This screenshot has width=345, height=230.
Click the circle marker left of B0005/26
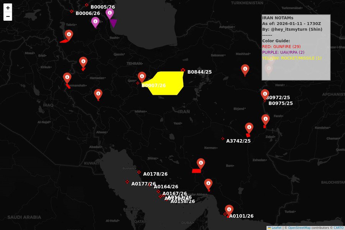[x=87, y=5]
